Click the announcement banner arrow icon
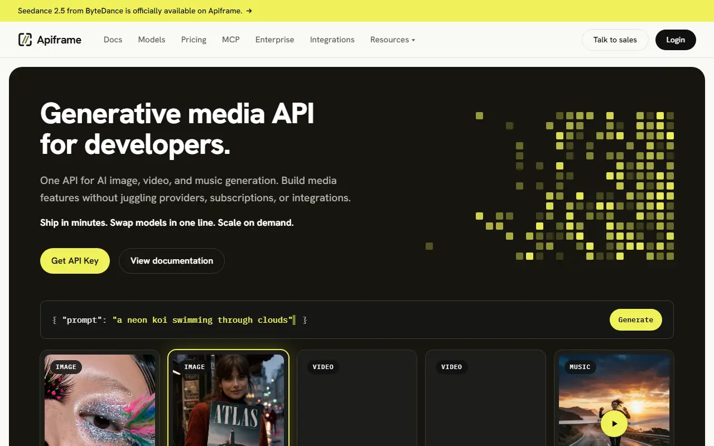Screen dimensions: 714x446 249,11
